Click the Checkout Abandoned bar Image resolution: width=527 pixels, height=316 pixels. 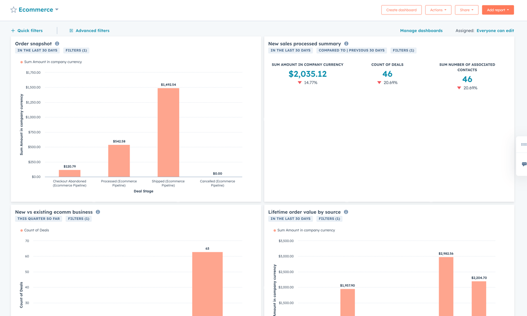tap(69, 173)
